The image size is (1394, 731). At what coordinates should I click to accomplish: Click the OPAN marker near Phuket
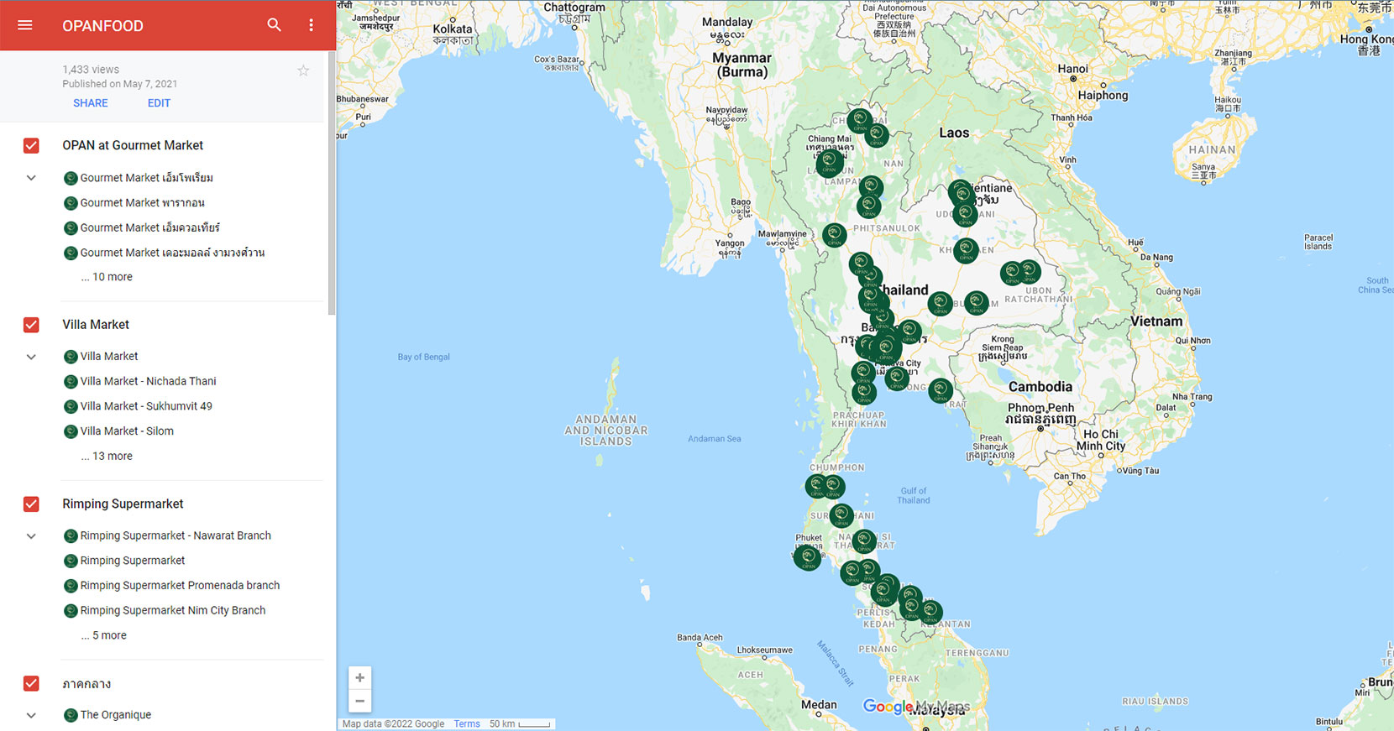pos(808,557)
